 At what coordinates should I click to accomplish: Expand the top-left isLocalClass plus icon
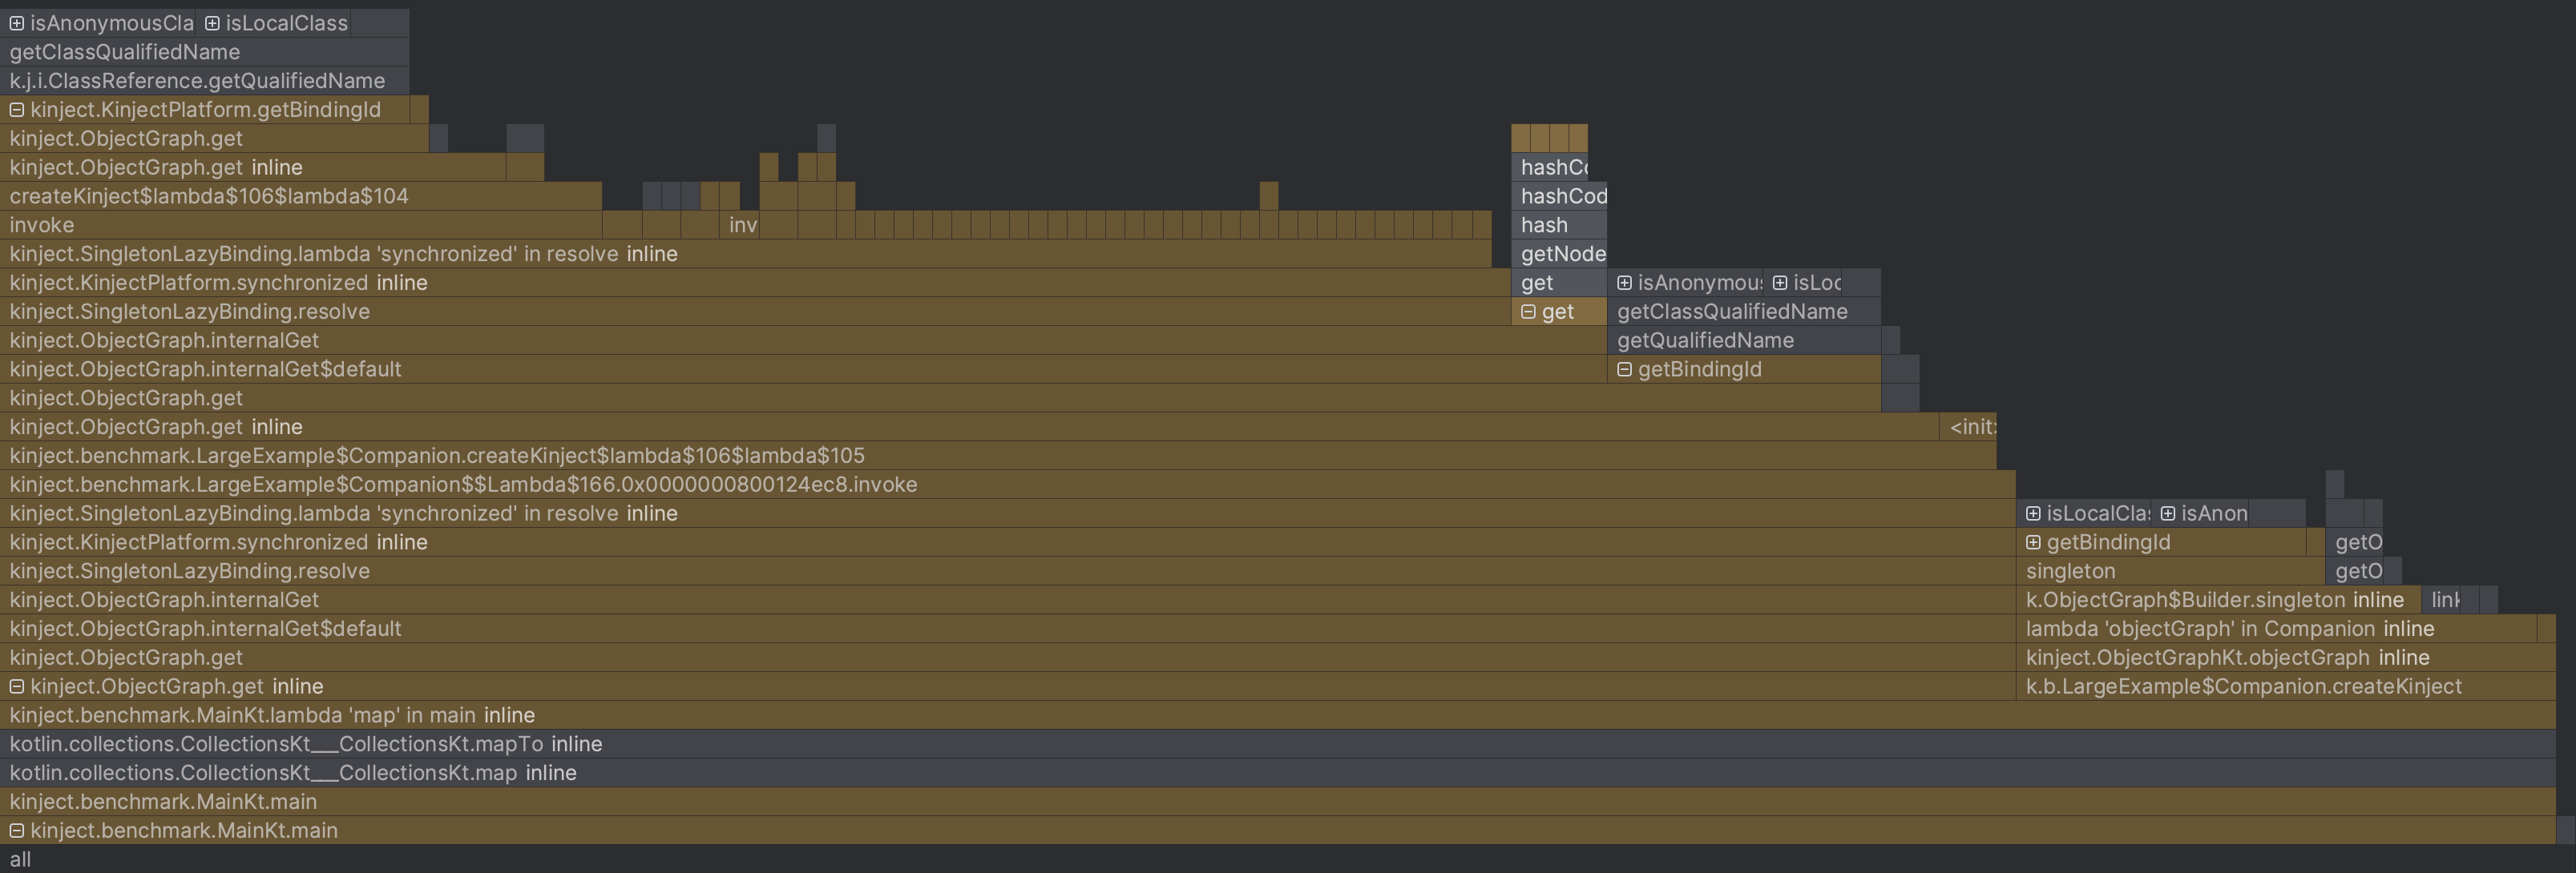point(213,23)
